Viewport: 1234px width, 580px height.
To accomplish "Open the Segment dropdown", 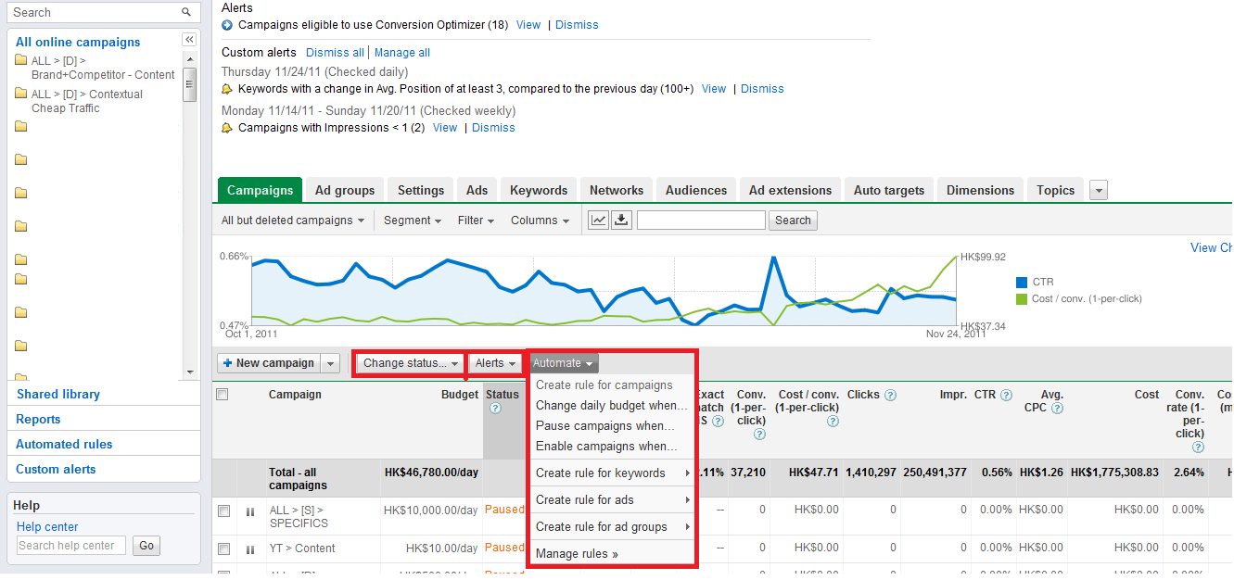I will click(413, 221).
